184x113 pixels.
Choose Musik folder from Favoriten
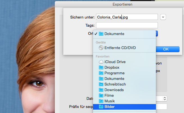pyautogui.click(x=124, y=101)
